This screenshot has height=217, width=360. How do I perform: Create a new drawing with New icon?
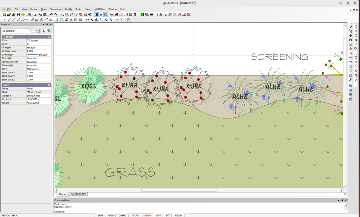tap(4, 14)
